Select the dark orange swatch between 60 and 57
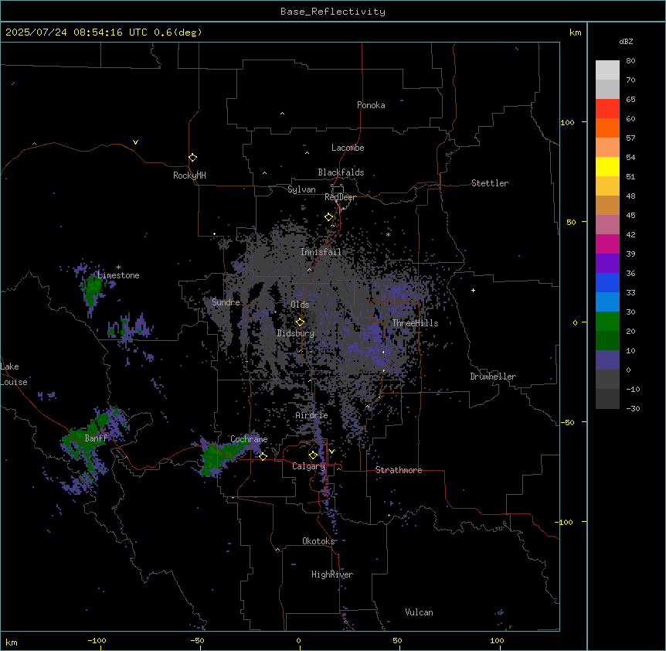 [607, 128]
